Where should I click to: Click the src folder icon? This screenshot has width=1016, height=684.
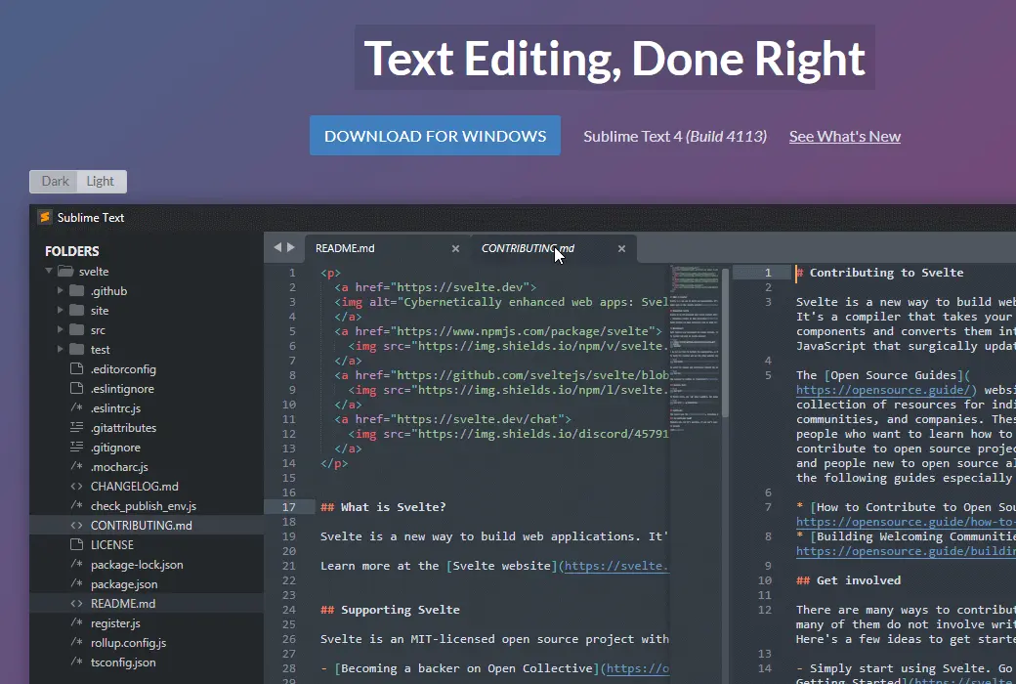point(76,329)
